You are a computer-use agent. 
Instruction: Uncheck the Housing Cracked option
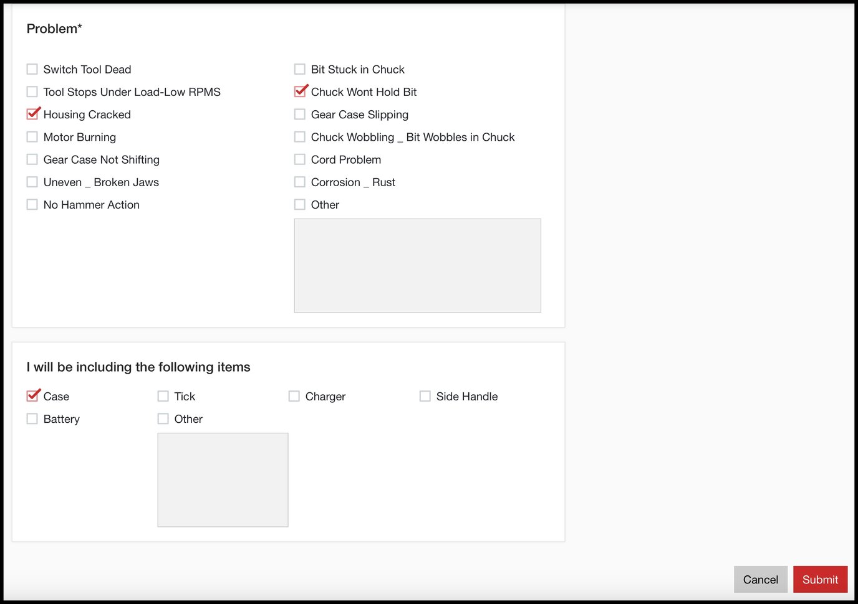(33, 114)
